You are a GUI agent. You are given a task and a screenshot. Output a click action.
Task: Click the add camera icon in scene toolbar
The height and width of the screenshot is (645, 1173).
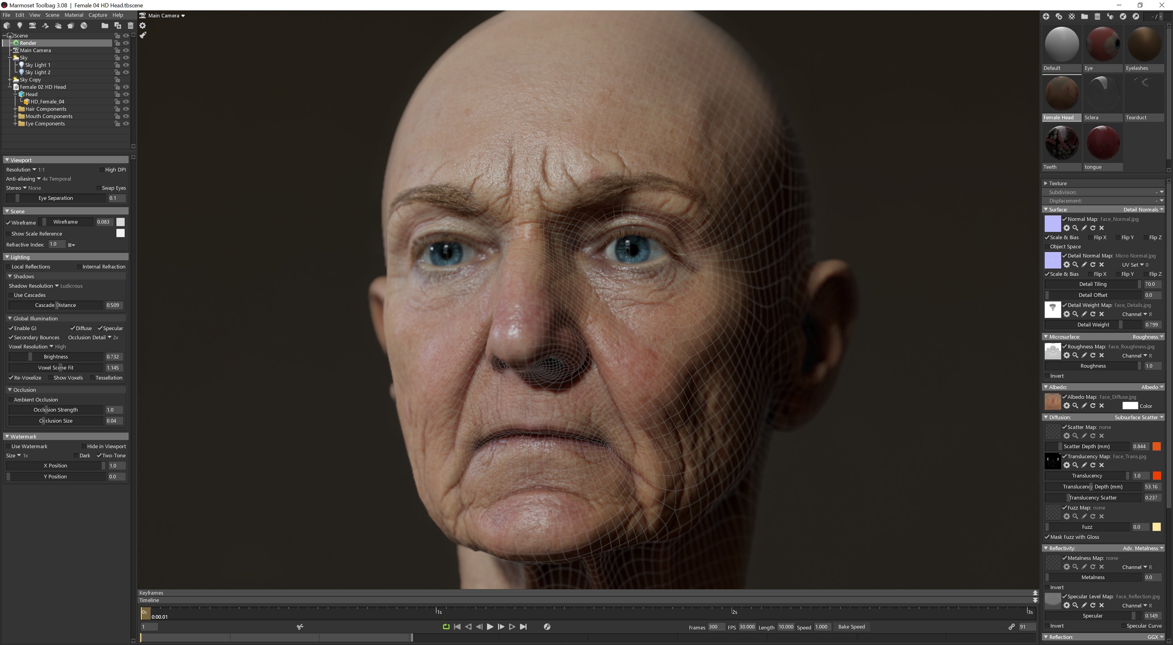tap(32, 26)
